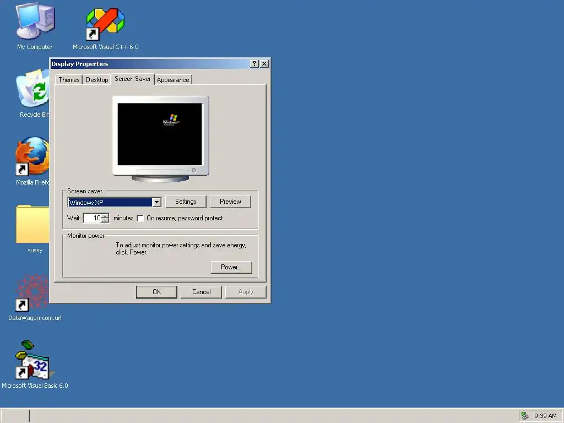
Task: Select the Screen Saver tab
Action: (x=132, y=79)
